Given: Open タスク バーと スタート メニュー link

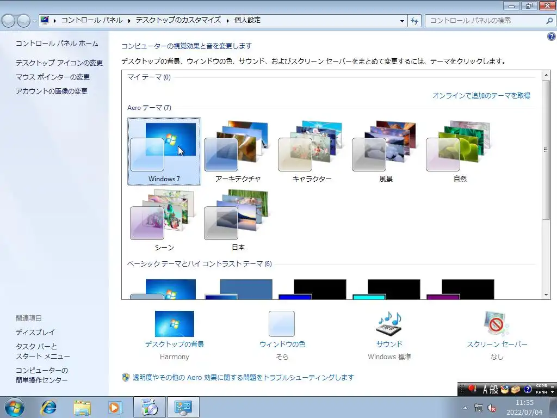Looking at the screenshot, I should pyautogui.click(x=43, y=351).
